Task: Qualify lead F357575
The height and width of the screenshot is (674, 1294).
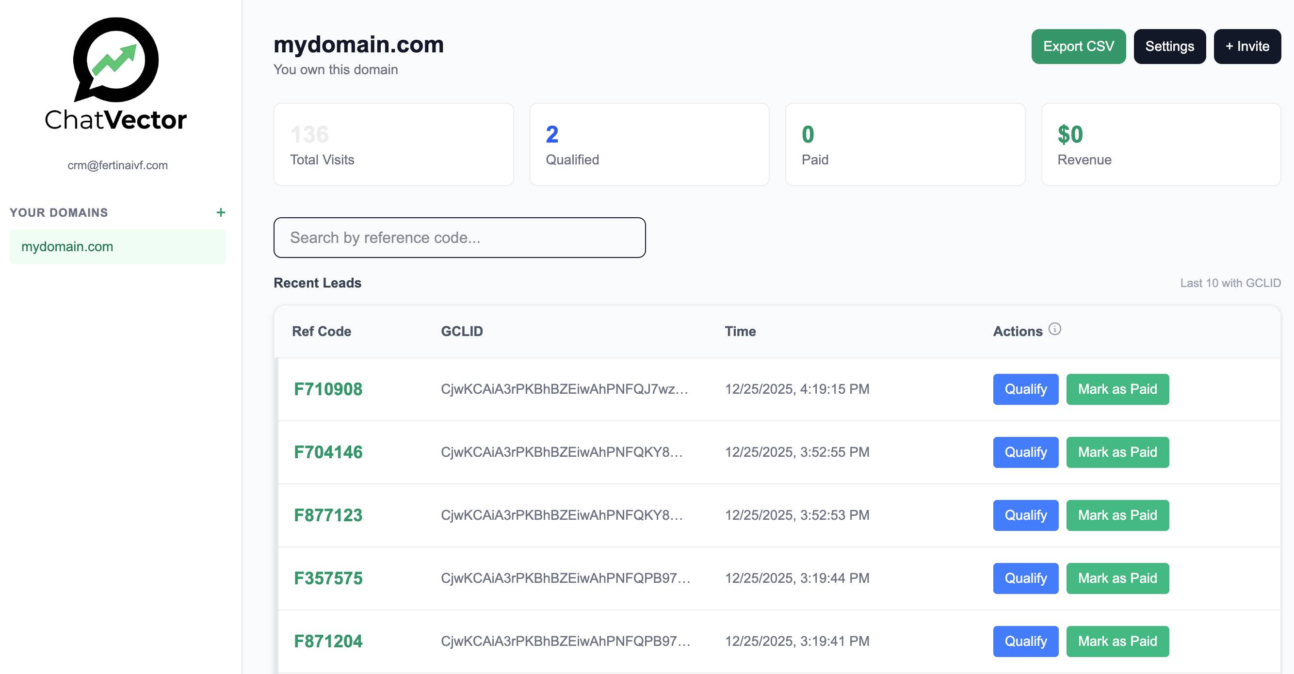Action: pos(1025,578)
